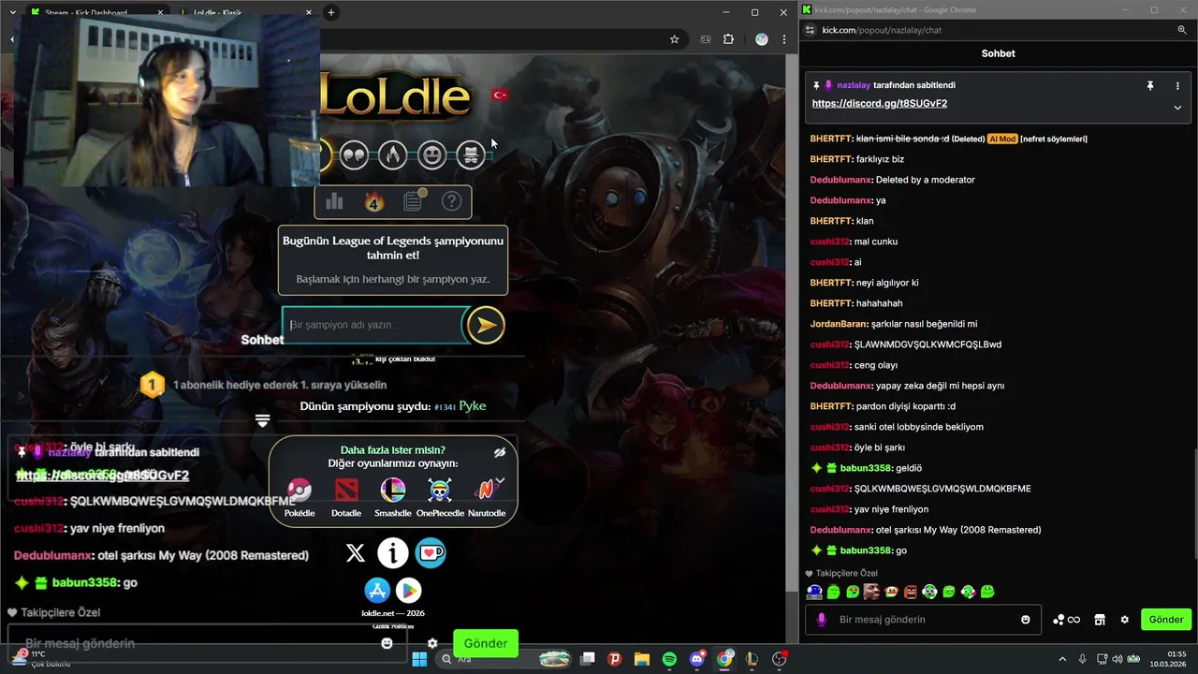This screenshot has width=1198, height=674.
Task: Open the patch notes icon
Action: coord(413,200)
